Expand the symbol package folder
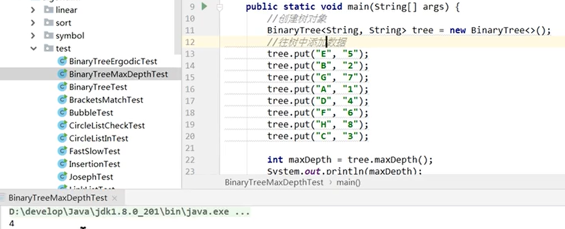565x229 pixels. pyautogui.click(x=33, y=36)
